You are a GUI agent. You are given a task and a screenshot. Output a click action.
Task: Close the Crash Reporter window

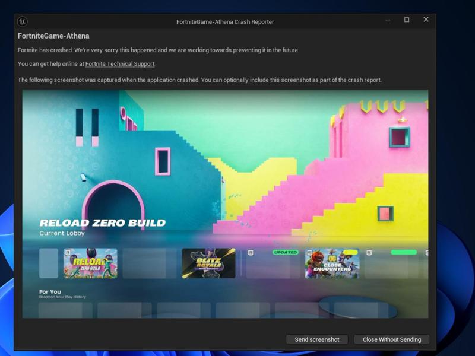(426, 20)
